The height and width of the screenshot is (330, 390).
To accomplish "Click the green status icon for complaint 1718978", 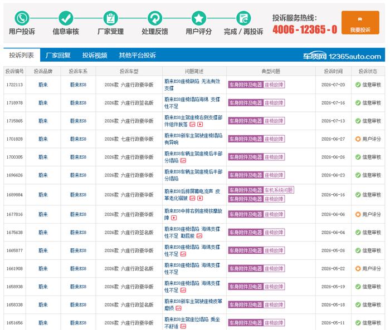I will 358,103.
